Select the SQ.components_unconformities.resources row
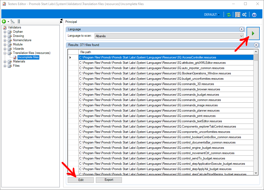Image resolution: width=264 pixels, height=190 pixels. point(166,132)
